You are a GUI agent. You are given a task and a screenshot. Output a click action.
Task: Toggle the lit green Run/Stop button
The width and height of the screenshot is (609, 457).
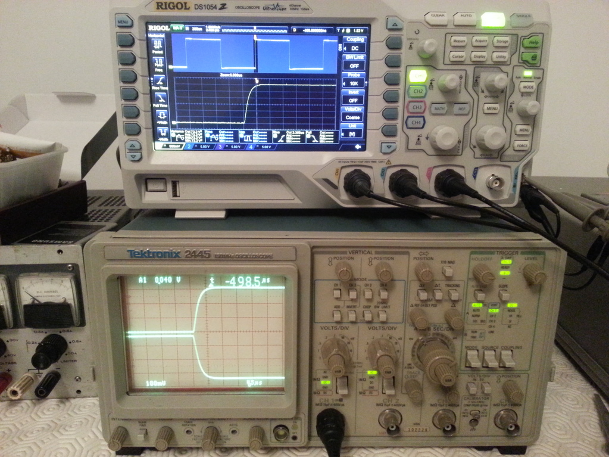tap(492, 20)
